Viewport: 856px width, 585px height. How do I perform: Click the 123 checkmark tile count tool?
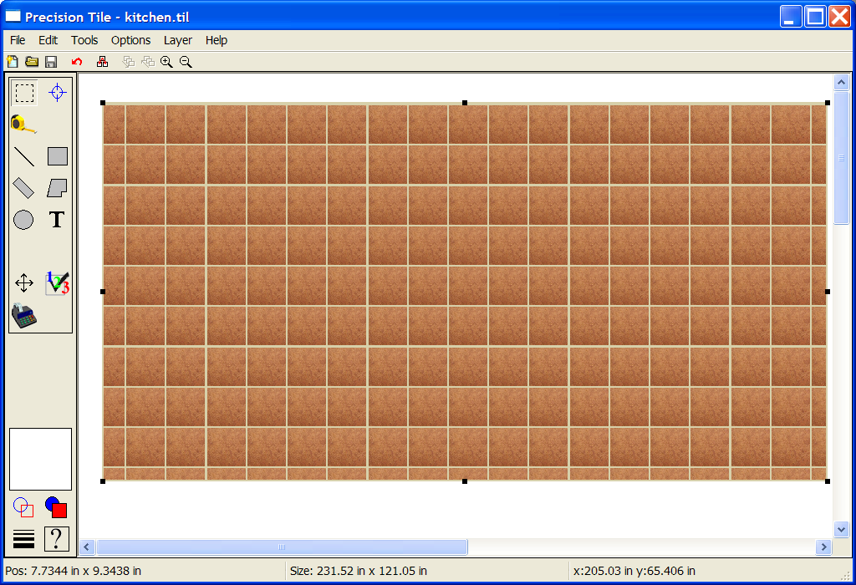pos(57,283)
